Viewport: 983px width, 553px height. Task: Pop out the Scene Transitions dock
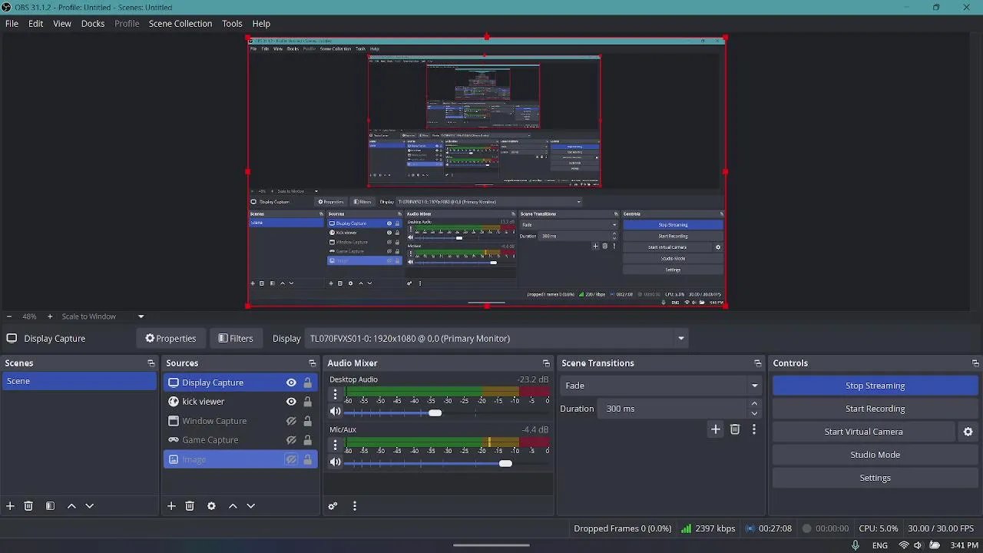757,363
